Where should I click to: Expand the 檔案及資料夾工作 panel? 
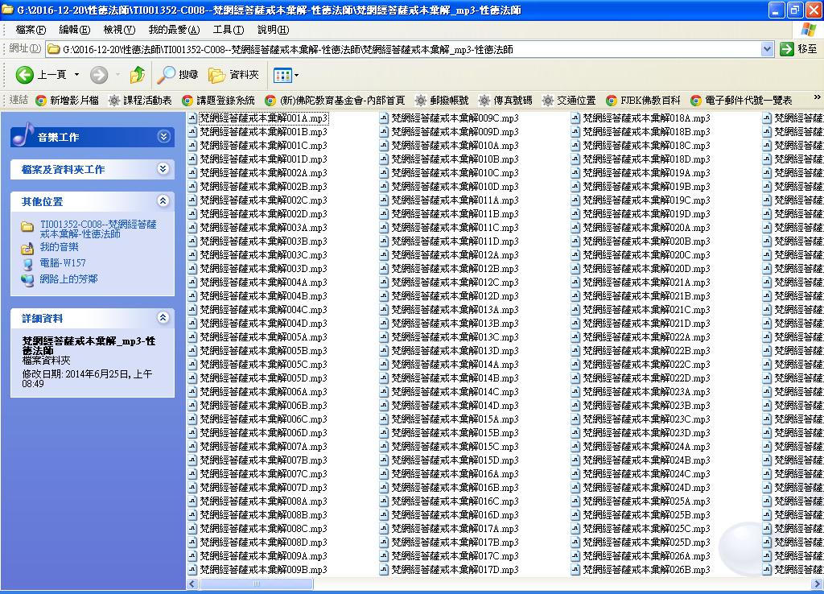click(x=163, y=169)
